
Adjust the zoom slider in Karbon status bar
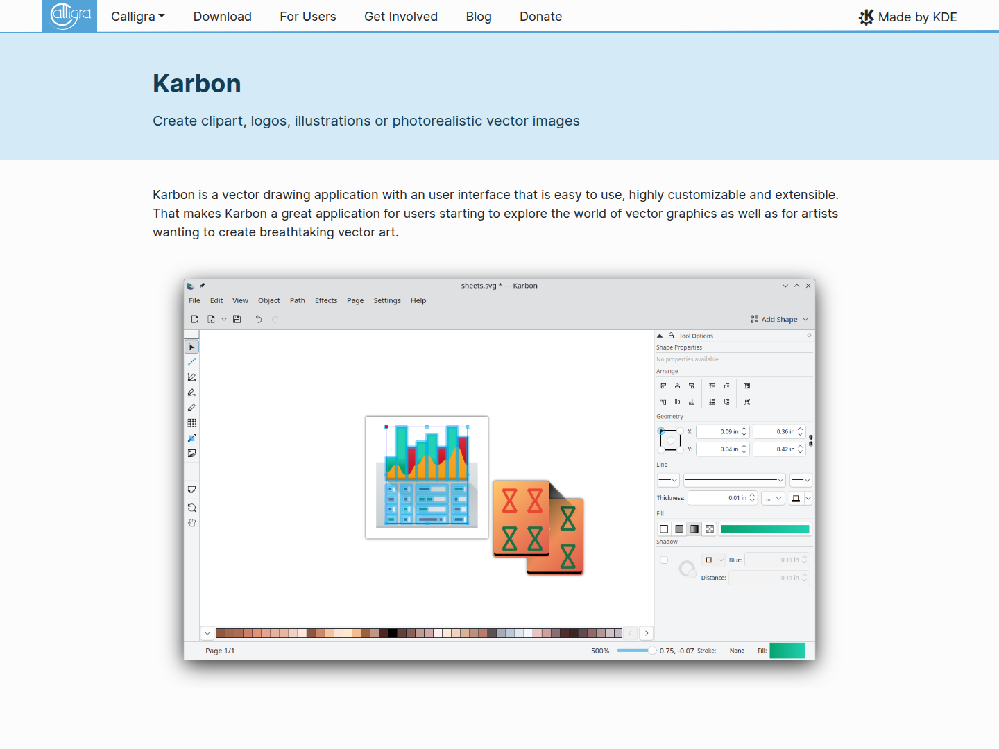click(635, 651)
